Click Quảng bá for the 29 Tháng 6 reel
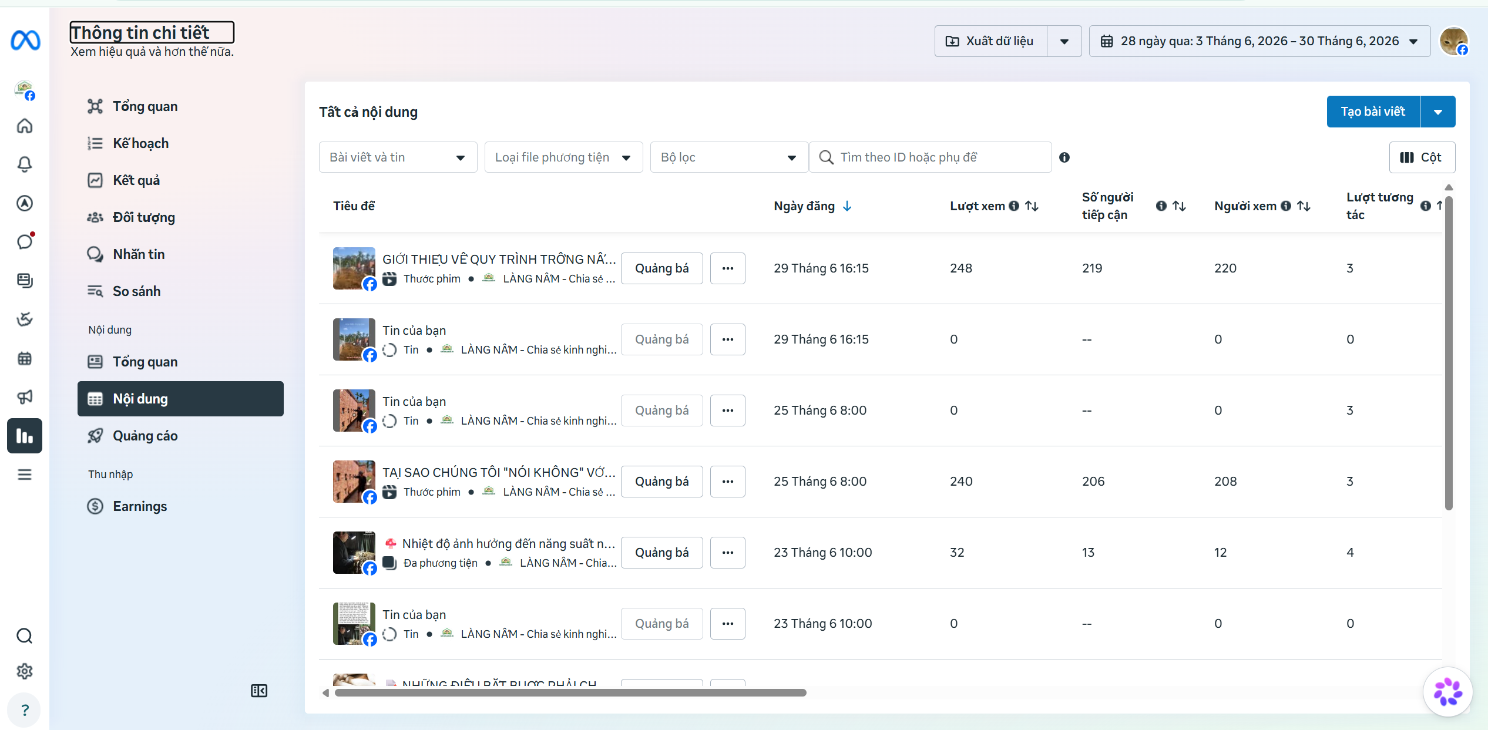 click(x=661, y=268)
